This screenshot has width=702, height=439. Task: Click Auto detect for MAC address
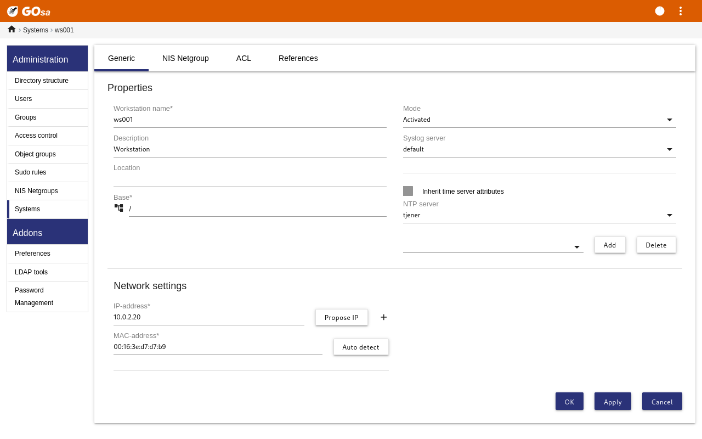[x=361, y=347]
